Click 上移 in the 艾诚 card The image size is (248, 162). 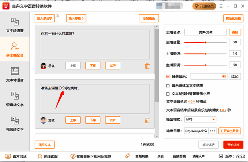[x=73, y=120]
